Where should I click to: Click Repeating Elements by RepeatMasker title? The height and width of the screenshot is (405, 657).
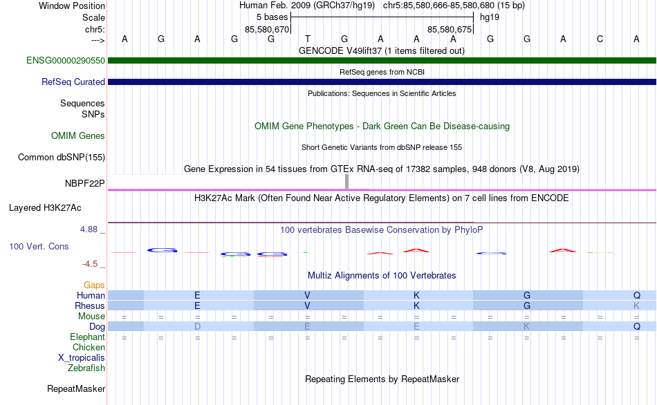[382, 379]
